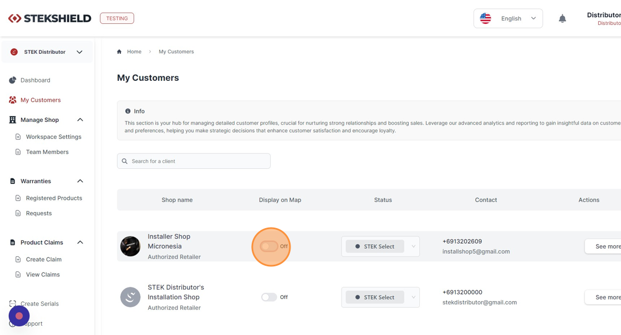Click email installshop5@gmail.com
Screen dimensions: 621x335
[476, 251]
